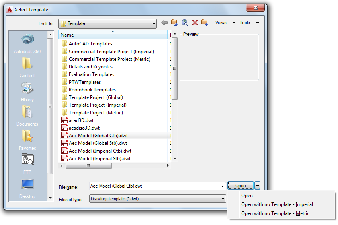The image size is (338, 225).
Task: Click the vertical scrollbar thumb of the file list
Action: pyautogui.click(x=175, y=69)
